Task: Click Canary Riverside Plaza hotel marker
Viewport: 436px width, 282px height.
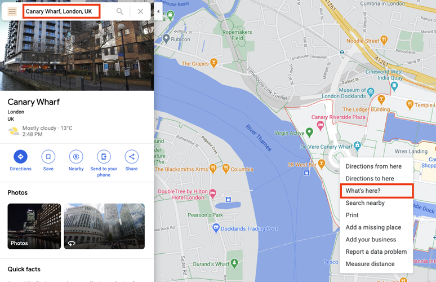Action: click(321, 126)
